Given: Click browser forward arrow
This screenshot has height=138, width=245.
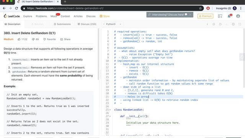Looking at the screenshot, I should pyautogui.click(x=10, y=8).
